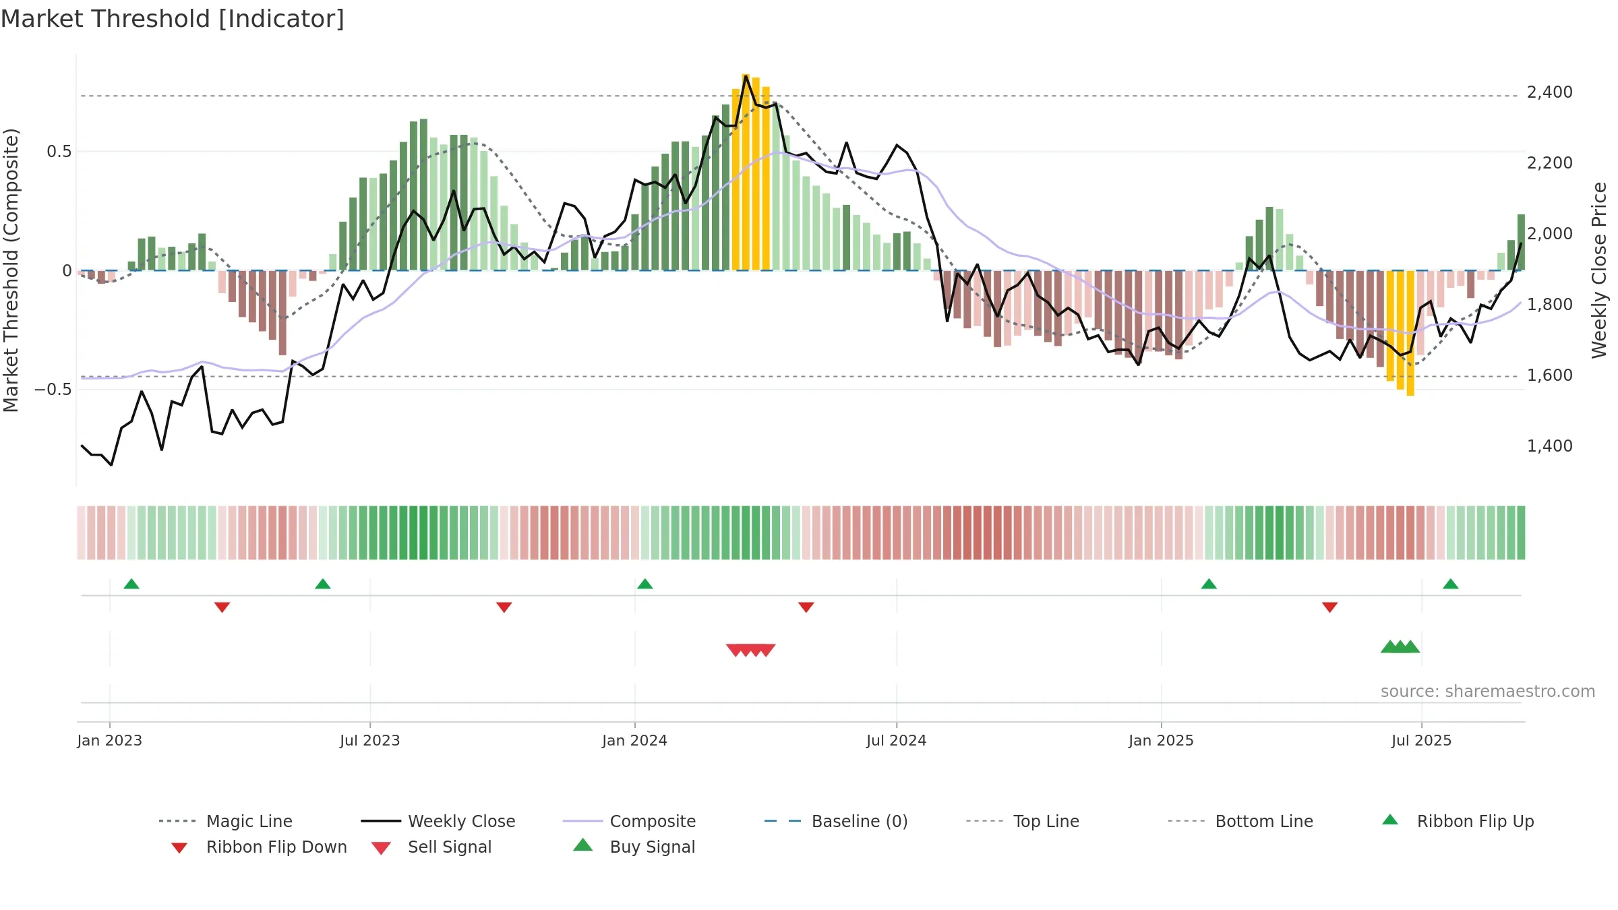Toggle the Bottom Line legend entry
This screenshot has width=1618, height=910.
1240,821
